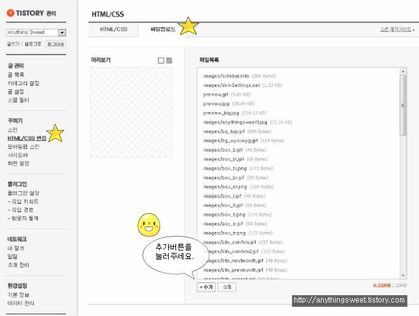Click the +추가 add file button
Viewport: 419px width, 316px height.
click(206, 287)
